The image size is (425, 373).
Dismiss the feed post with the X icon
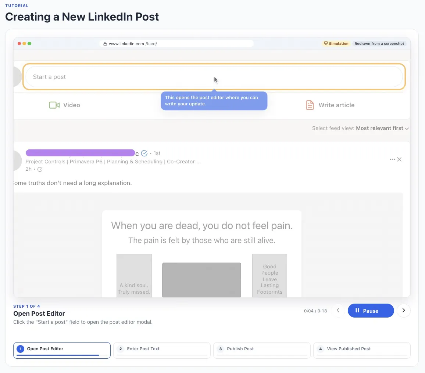pyautogui.click(x=399, y=159)
